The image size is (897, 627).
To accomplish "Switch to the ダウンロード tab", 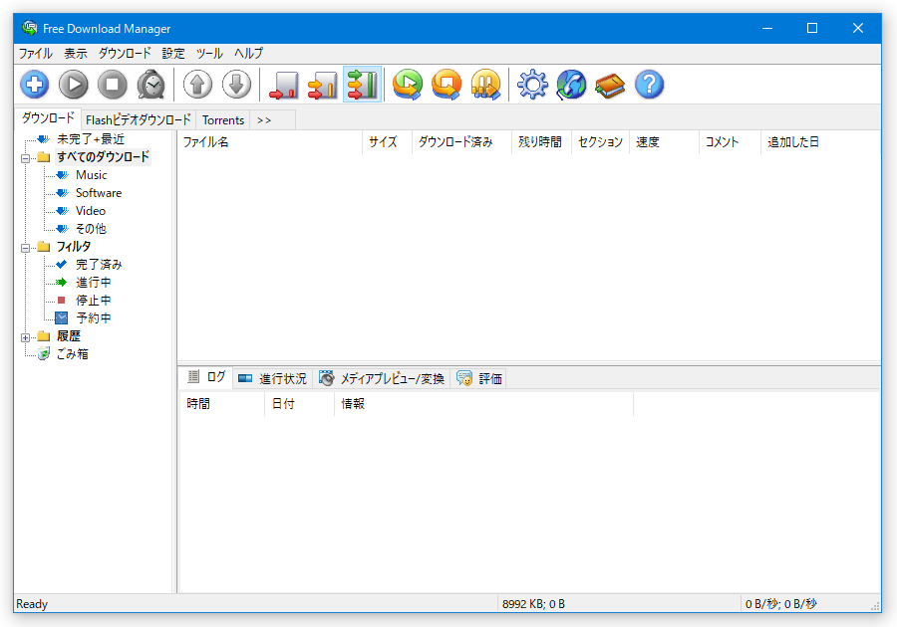I will click(48, 118).
